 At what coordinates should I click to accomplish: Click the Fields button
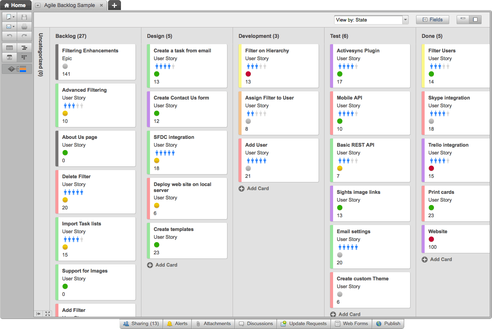(432, 20)
